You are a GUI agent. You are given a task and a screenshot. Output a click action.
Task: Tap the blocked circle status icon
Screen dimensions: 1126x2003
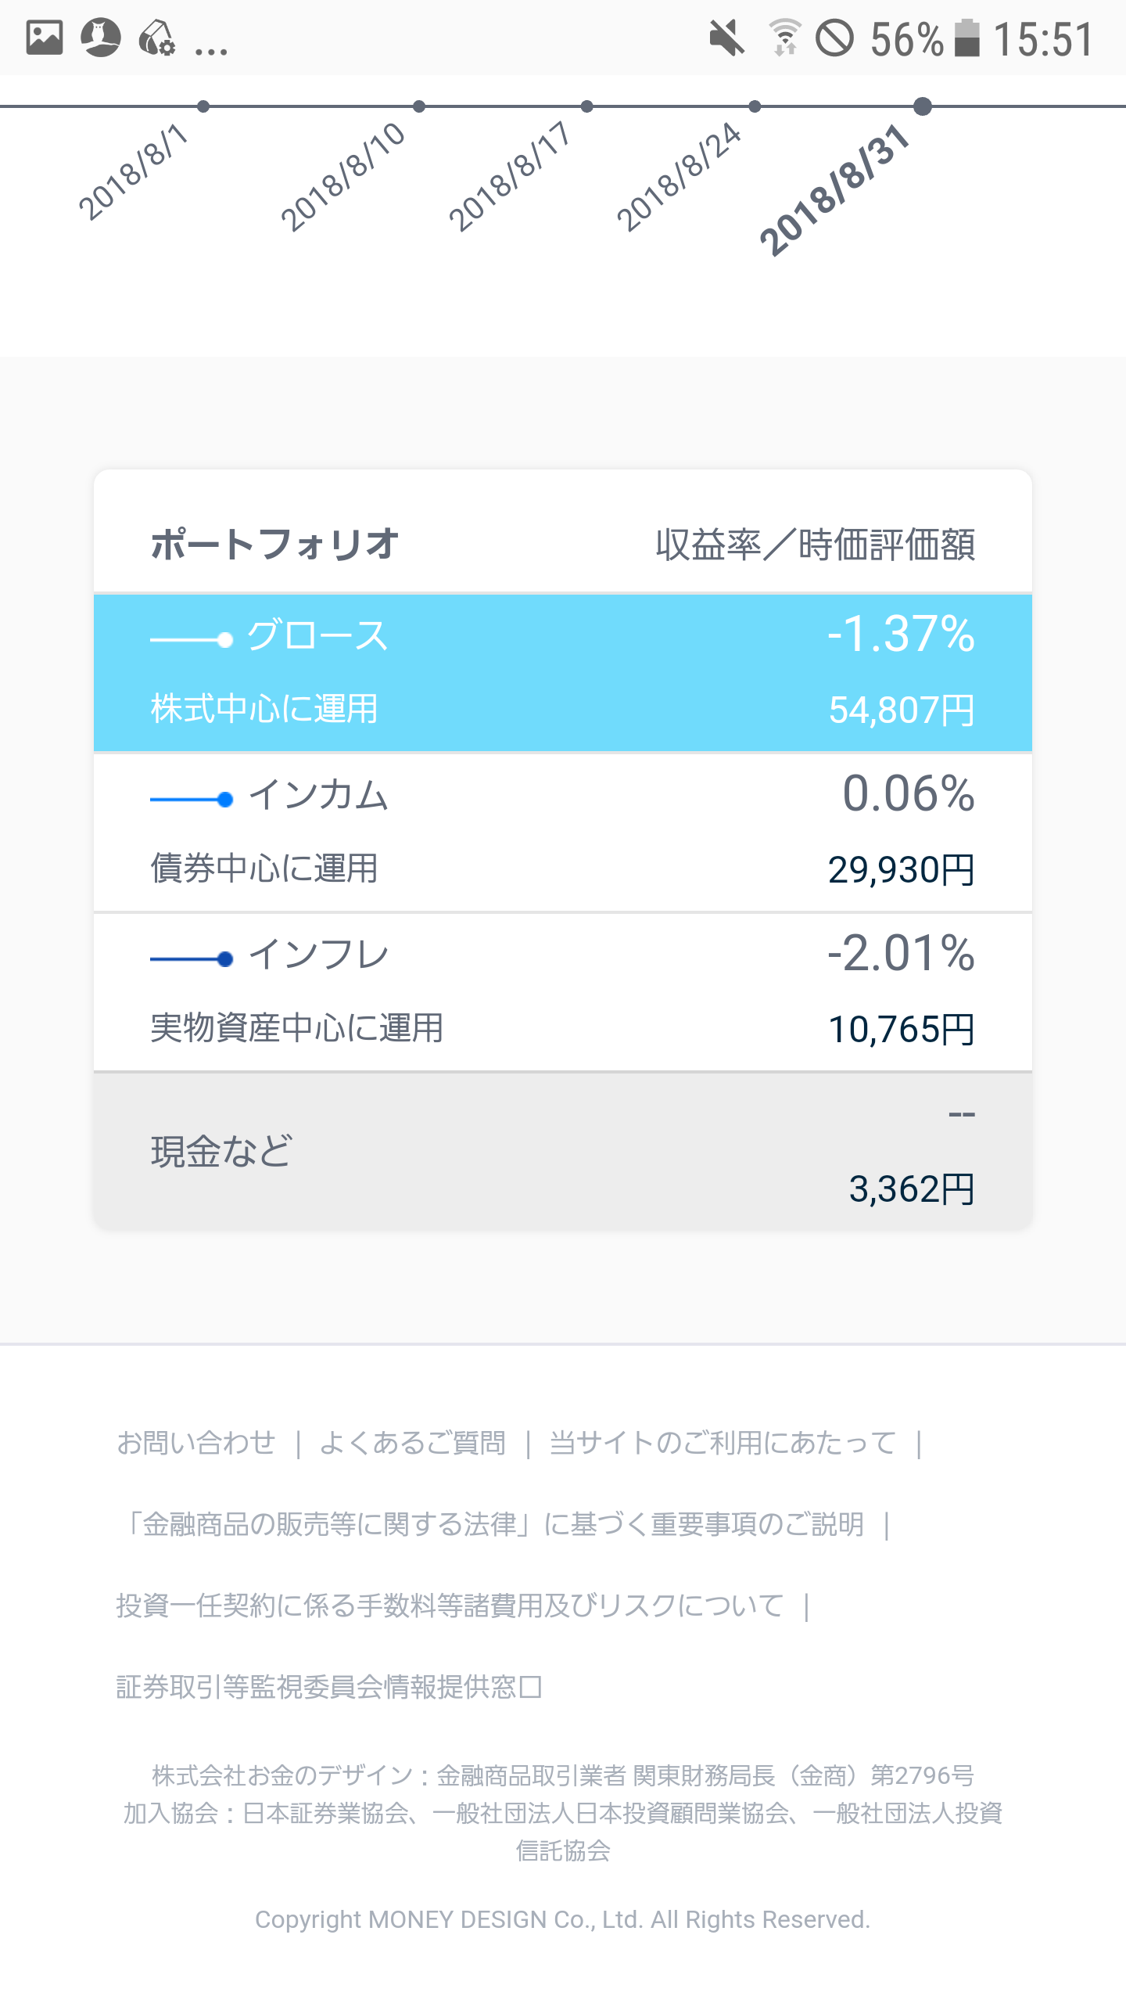pos(835,38)
